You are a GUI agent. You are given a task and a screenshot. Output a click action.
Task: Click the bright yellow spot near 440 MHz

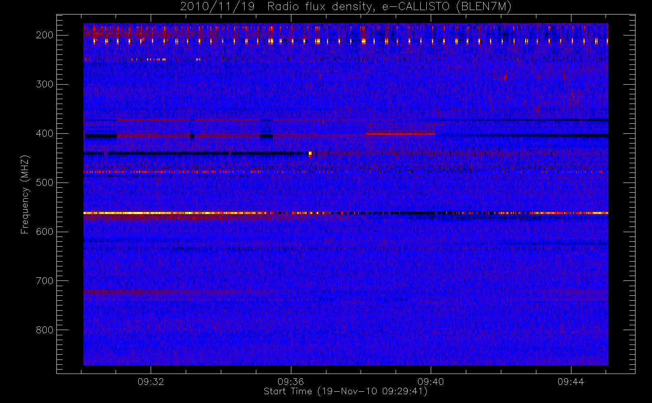pyautogui.click(x=310, y=153)
